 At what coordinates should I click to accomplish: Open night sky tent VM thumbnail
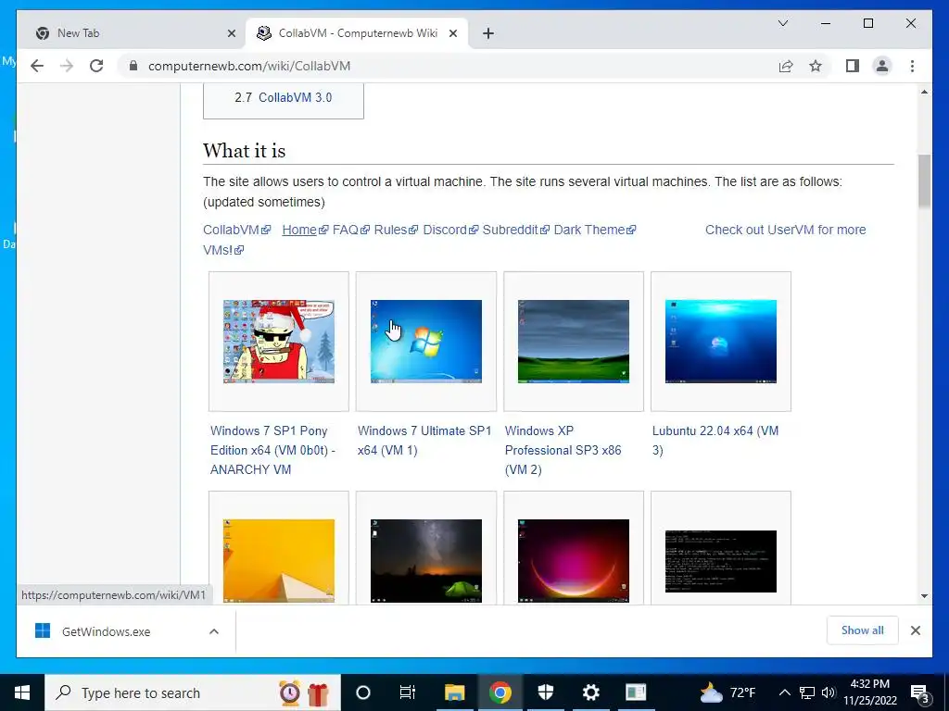point(426,560)
